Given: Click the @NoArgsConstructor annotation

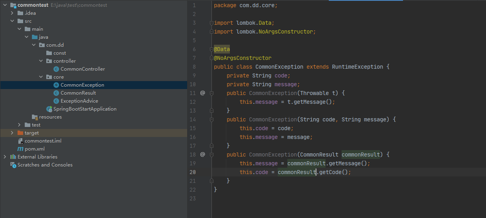Looking at the screenshot, I should click(243, 58).
